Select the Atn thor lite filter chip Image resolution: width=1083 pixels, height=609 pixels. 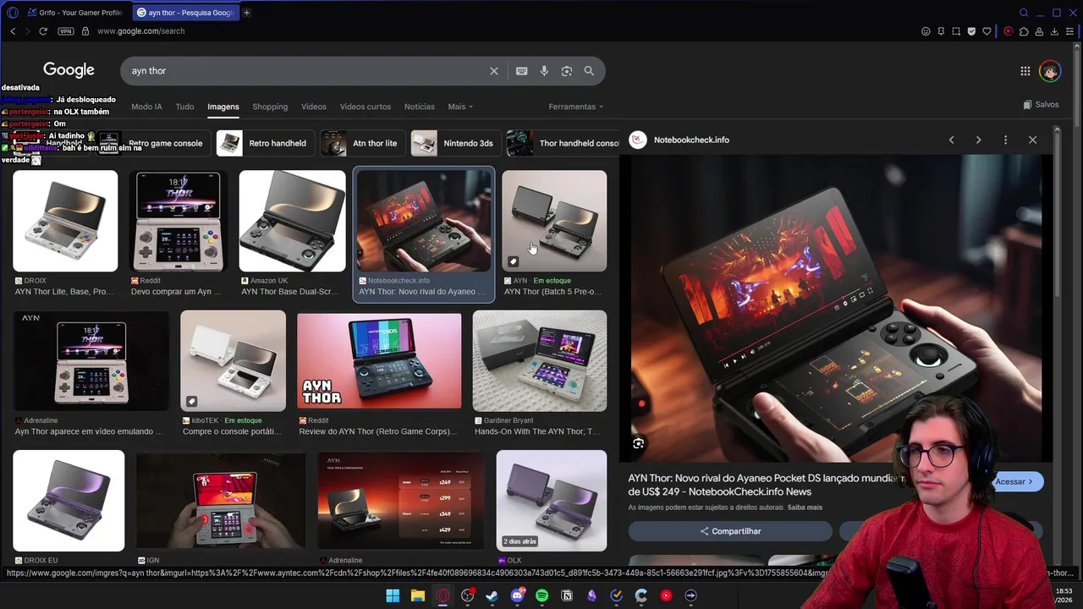(x=363, y=143)
